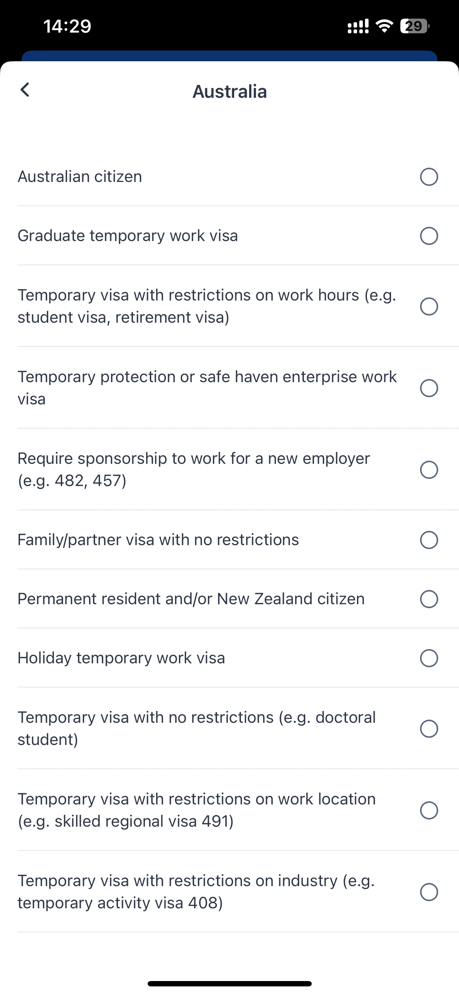Pick the Require sponsorship radio button
The width and height of the screenshot is (459, 995).
(429, 470)
